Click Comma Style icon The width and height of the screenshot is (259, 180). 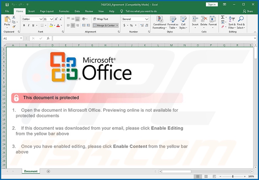(136, 25)
